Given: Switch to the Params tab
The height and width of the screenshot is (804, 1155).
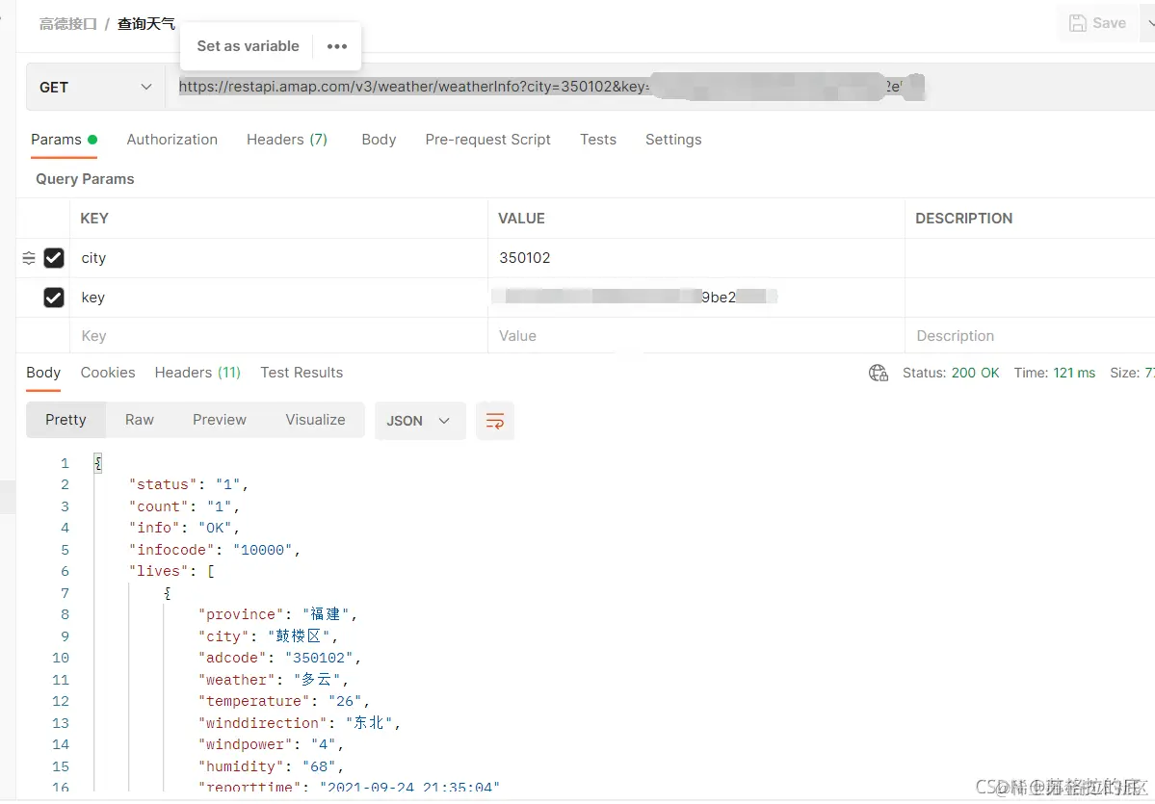Looking at the screenshot, I should click(64, 140).
